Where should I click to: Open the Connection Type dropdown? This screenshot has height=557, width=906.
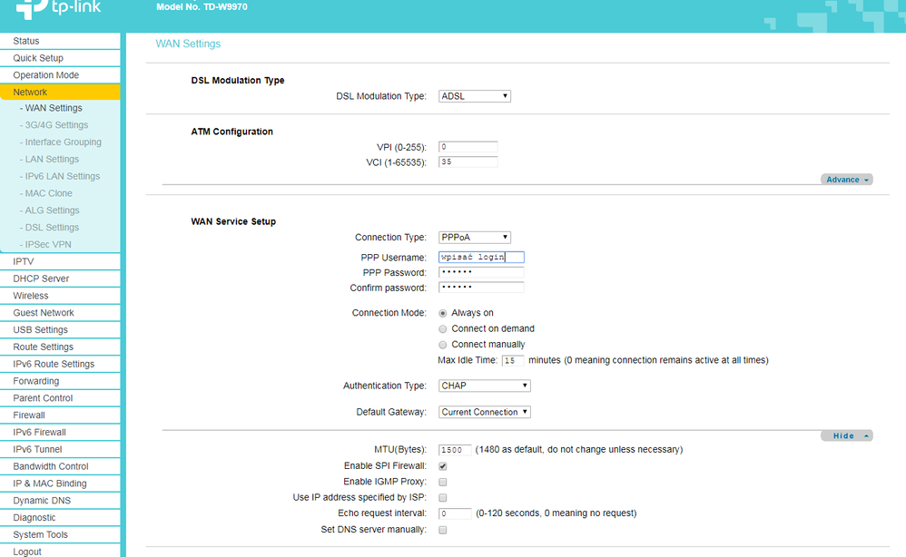(474, 238)
